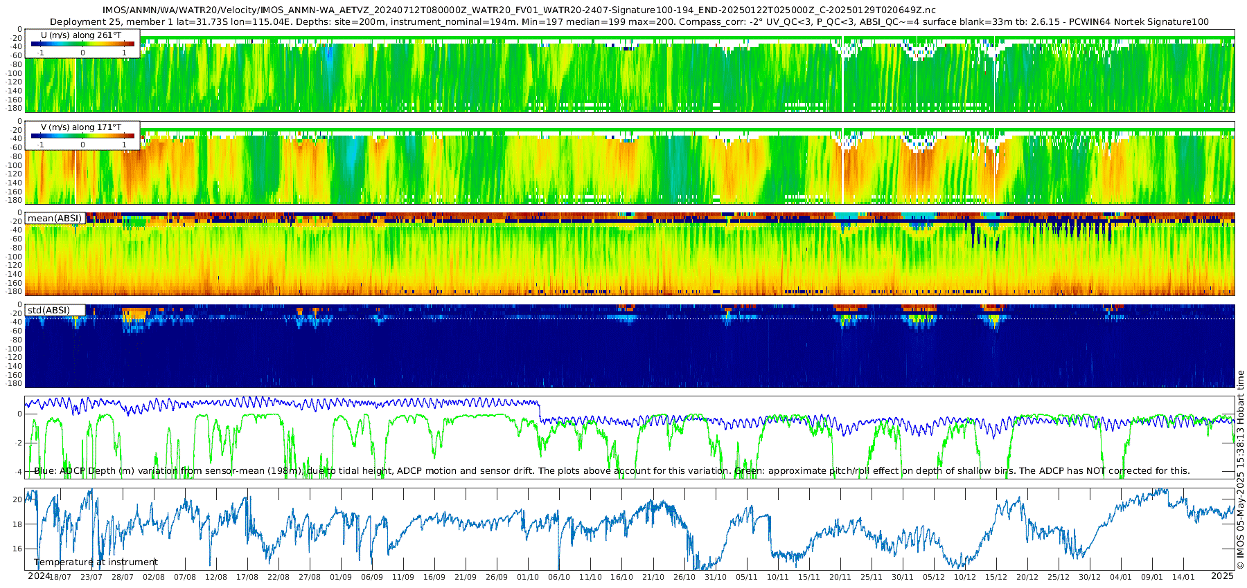Click the 01/09 date tick label

pyautogui.click(x=341, y=577)
